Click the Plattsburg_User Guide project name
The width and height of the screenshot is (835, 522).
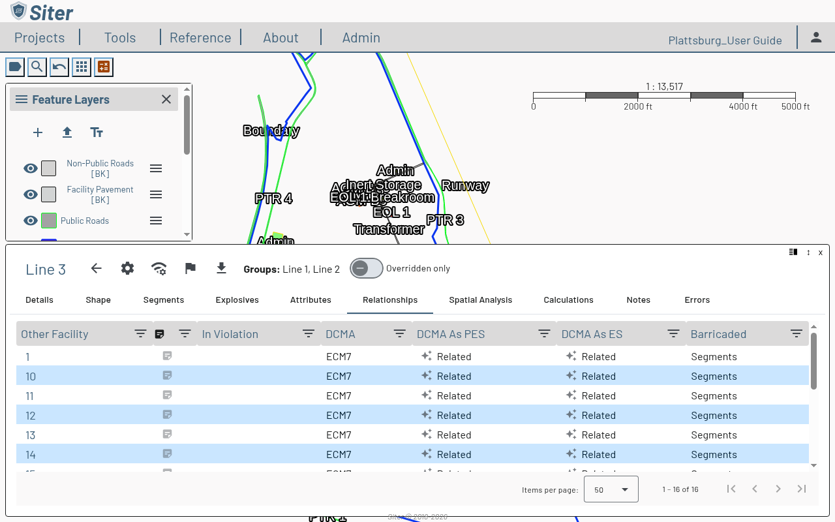click(x=725, y=40)
